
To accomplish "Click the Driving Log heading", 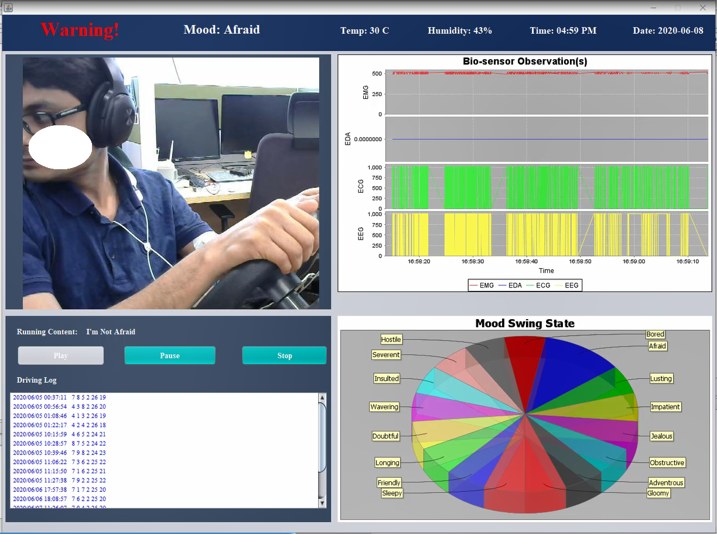I will click(x=37, y=380).
